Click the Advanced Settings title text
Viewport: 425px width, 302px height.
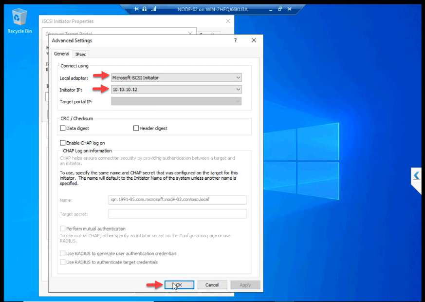(72, 40)
